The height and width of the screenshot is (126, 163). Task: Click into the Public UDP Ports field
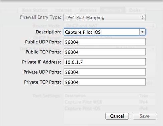click(x=104, y=42)
